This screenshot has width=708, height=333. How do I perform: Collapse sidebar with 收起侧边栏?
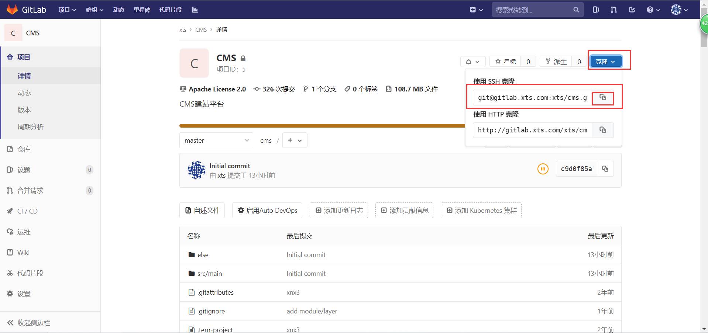(x=50, y=322)
